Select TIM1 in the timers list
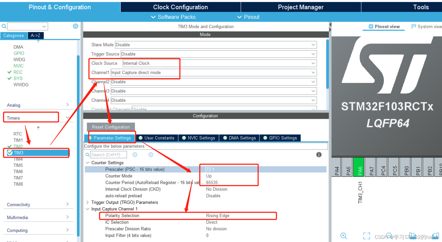Screen dimensions: 442x242 pos(18,140)
